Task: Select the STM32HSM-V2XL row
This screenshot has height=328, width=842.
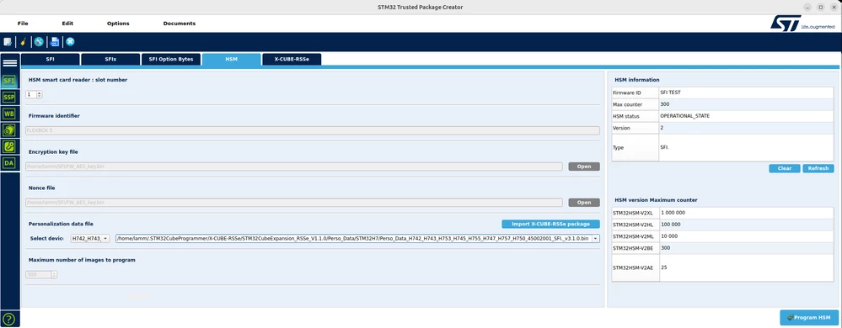Action: (x=723, y=213)
